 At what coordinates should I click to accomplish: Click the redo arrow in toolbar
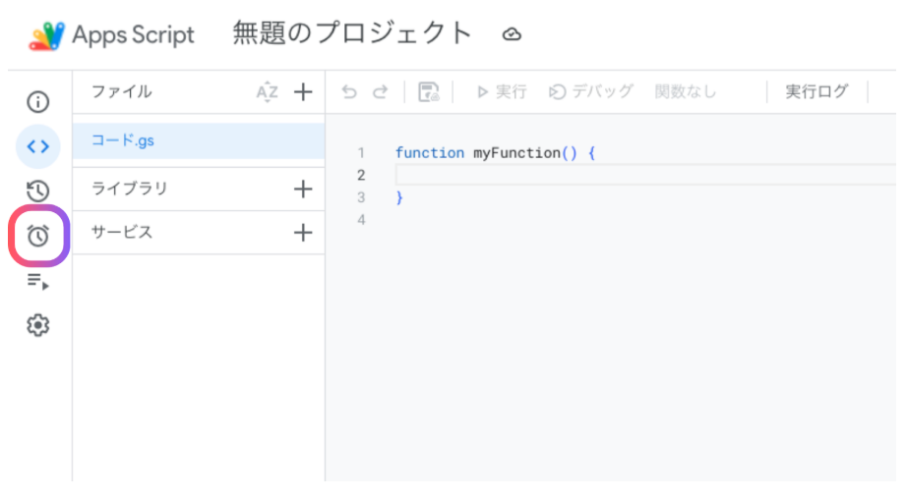click(x=380, y=92)
